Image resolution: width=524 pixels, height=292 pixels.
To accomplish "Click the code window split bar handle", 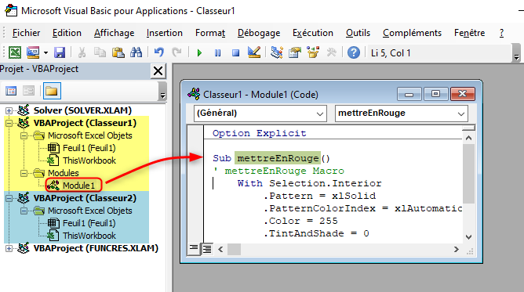I will tap(469, 128).
